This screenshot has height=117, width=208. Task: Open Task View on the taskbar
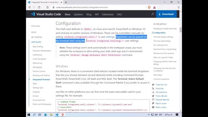40,115
